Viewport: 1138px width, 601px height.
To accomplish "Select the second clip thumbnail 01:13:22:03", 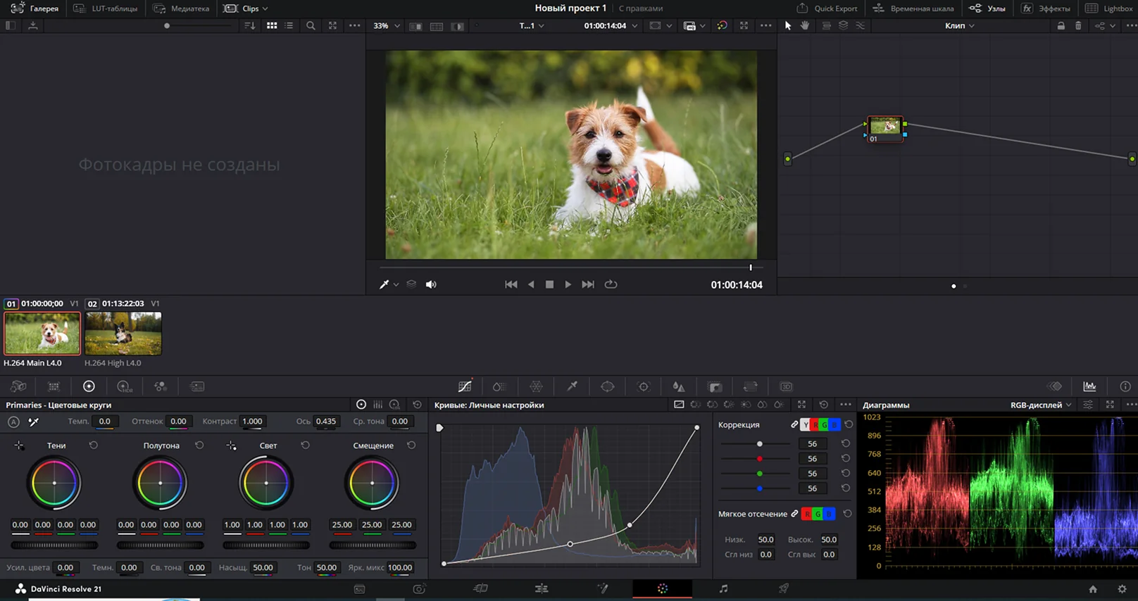I will 123,334.
